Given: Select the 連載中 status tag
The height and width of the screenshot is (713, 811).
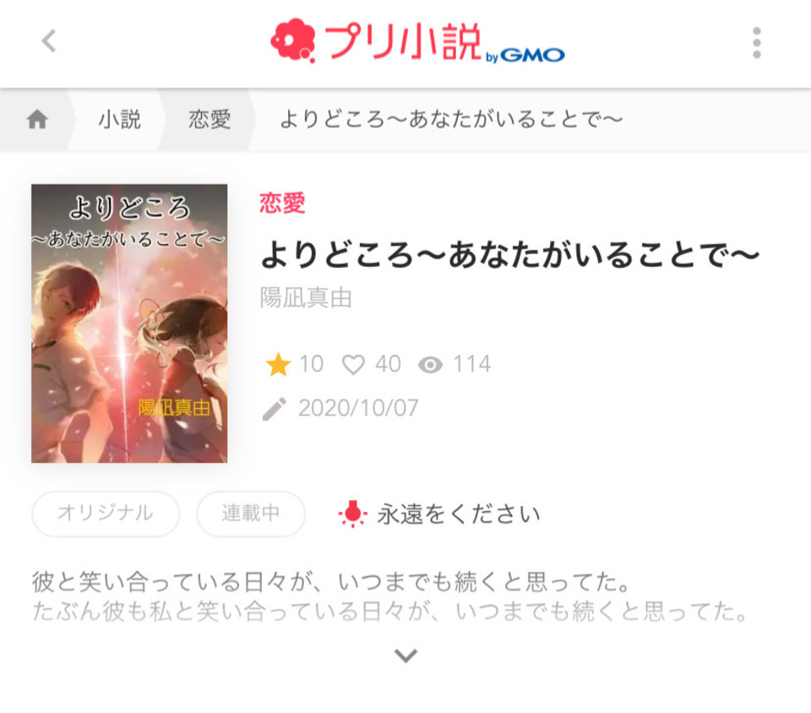Looking at the screenshot, I should point(251,514).
